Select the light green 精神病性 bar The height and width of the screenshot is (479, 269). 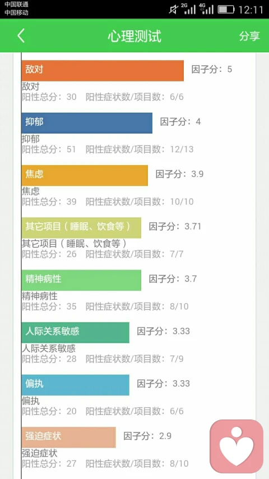[x=81, y=280]
